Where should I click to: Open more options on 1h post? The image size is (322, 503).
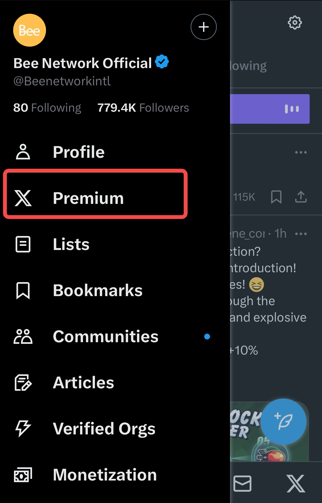click(x=301, y=234)
